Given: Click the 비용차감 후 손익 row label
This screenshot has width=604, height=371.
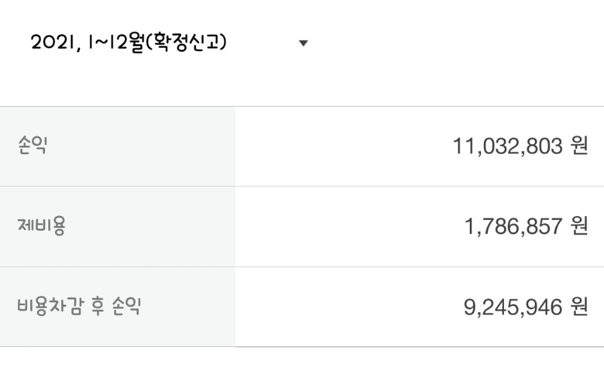Looking at the screenshot, I should 79,307.
